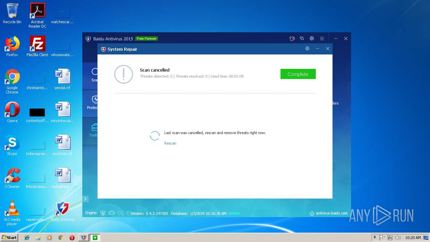The height and width of the screenshot is (242, 430).
Task: Select the christianris file on desktop
Action: 37,81
